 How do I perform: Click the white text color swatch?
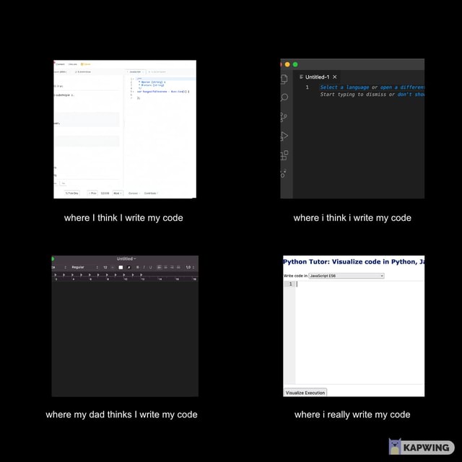(x=121, y=267)
